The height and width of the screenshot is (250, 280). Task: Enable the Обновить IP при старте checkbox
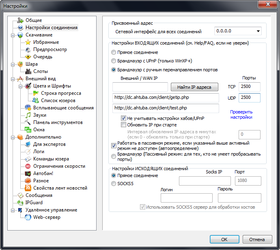pos(124,125)
